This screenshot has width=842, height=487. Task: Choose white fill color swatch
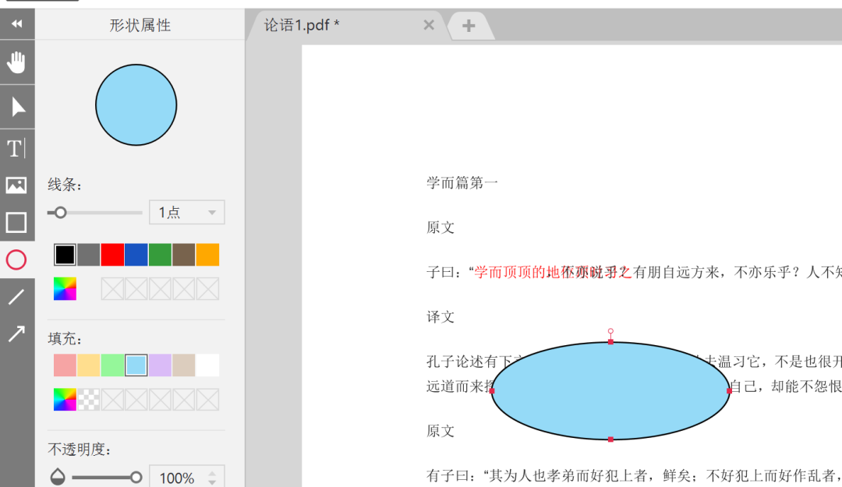click(207, 365)
